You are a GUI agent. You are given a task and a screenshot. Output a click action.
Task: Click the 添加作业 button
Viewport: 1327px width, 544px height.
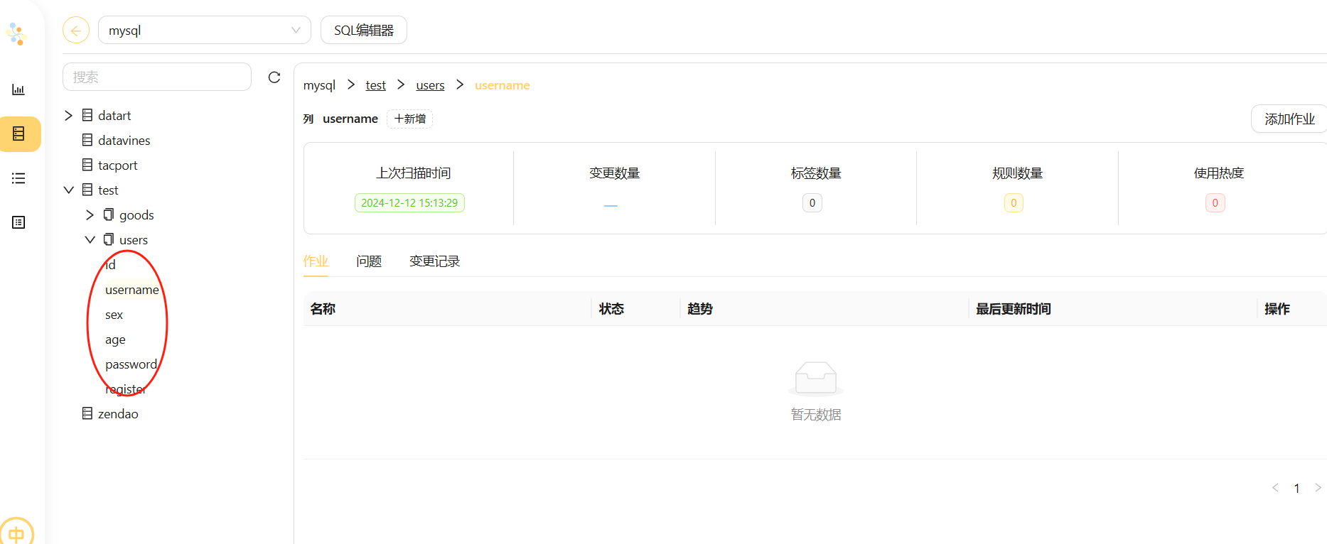(1289, 119)
